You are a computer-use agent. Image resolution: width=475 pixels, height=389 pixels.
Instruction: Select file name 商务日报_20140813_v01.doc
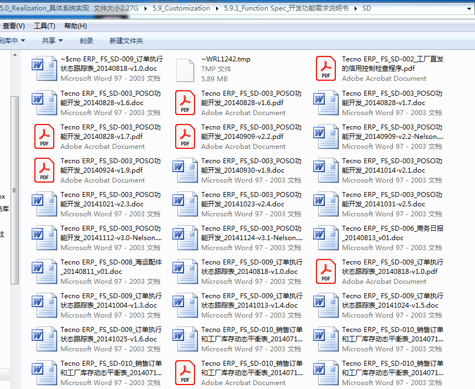[392, 233]
